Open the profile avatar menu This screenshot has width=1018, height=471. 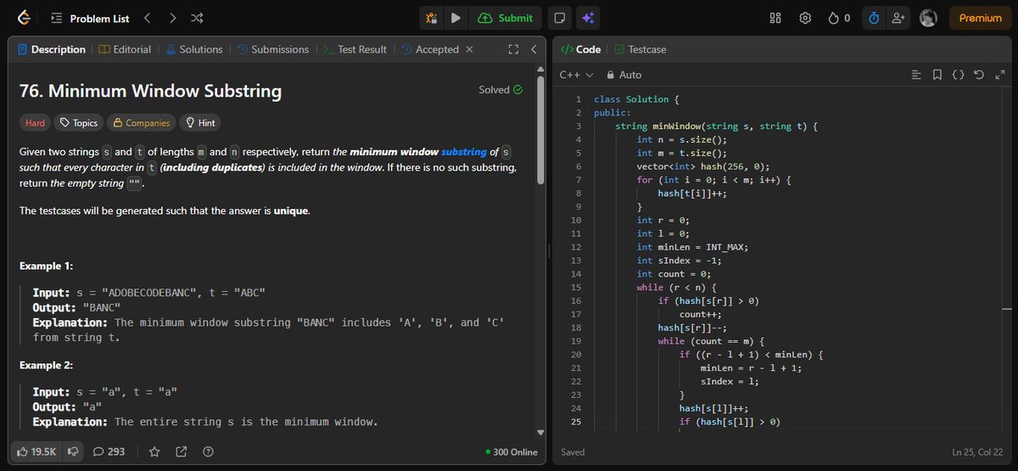928,18
